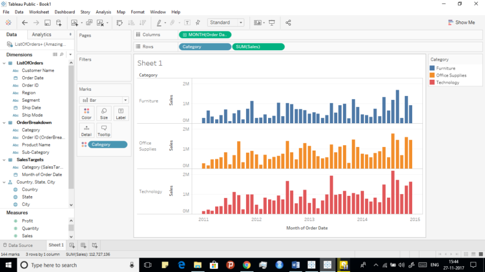Image resolution: width=485 pixels, height=272 pixels.
Task: Click the Group Members paperclip icon
Action: [x=172, y=22]
